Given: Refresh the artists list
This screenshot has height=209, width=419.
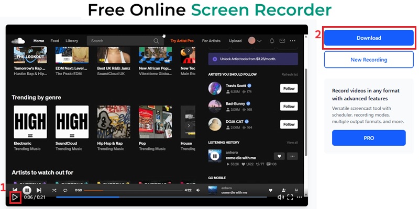Looking at the screenshot, I should tap(290, 74).
